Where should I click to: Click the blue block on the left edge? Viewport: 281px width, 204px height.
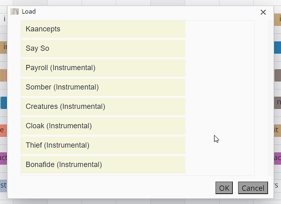tap(3, 103)
